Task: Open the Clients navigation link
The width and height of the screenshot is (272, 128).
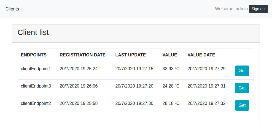Action: pyautogui.click(x=12, y=9)
